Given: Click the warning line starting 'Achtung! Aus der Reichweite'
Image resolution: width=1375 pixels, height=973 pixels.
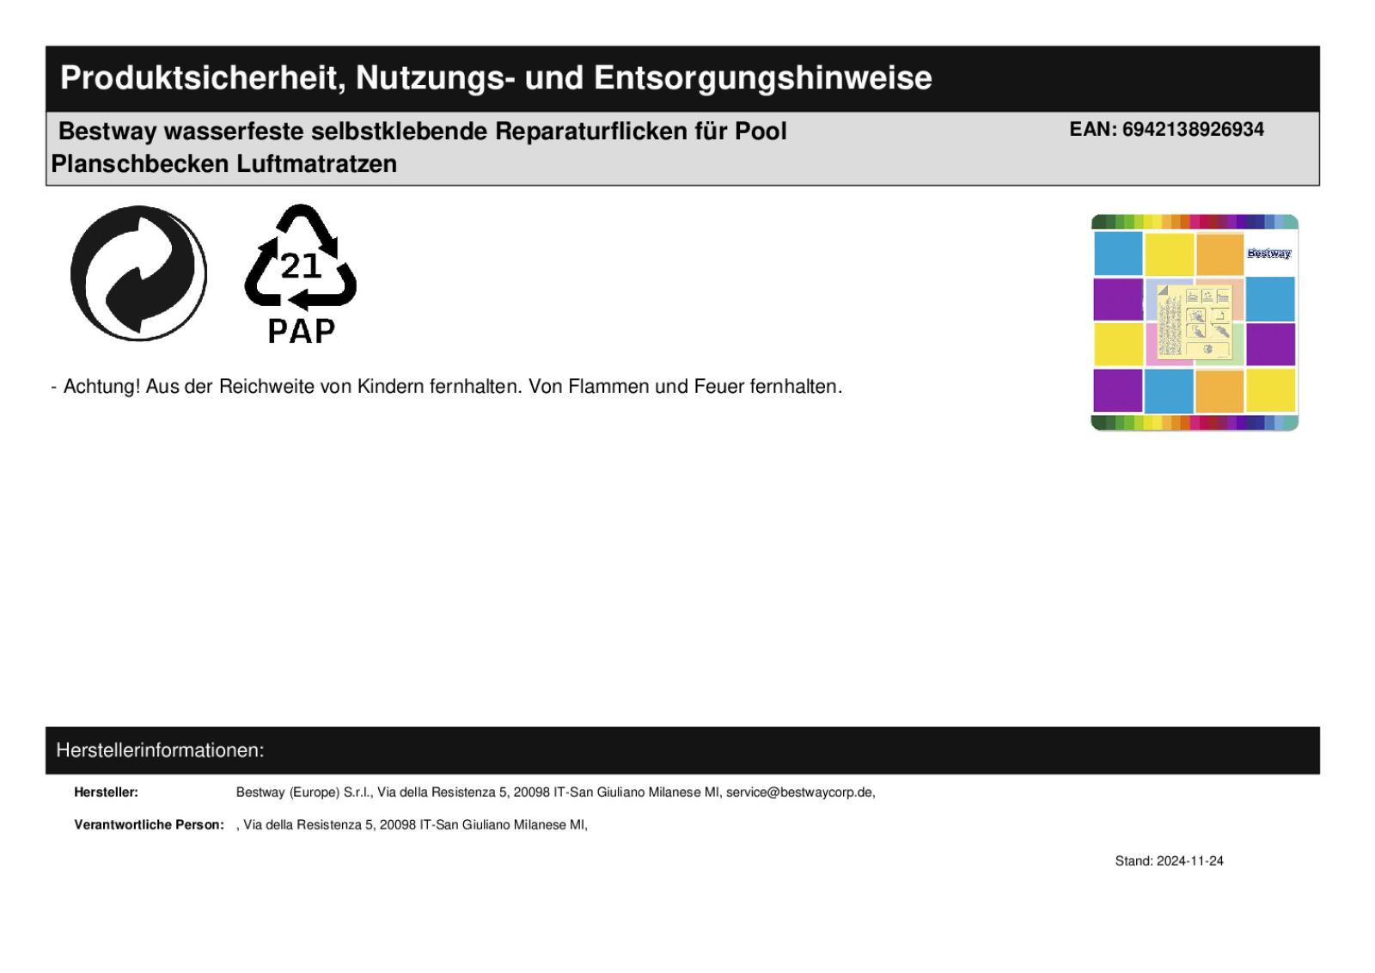Looking at the screenshot, I should (x=447, y=387).
